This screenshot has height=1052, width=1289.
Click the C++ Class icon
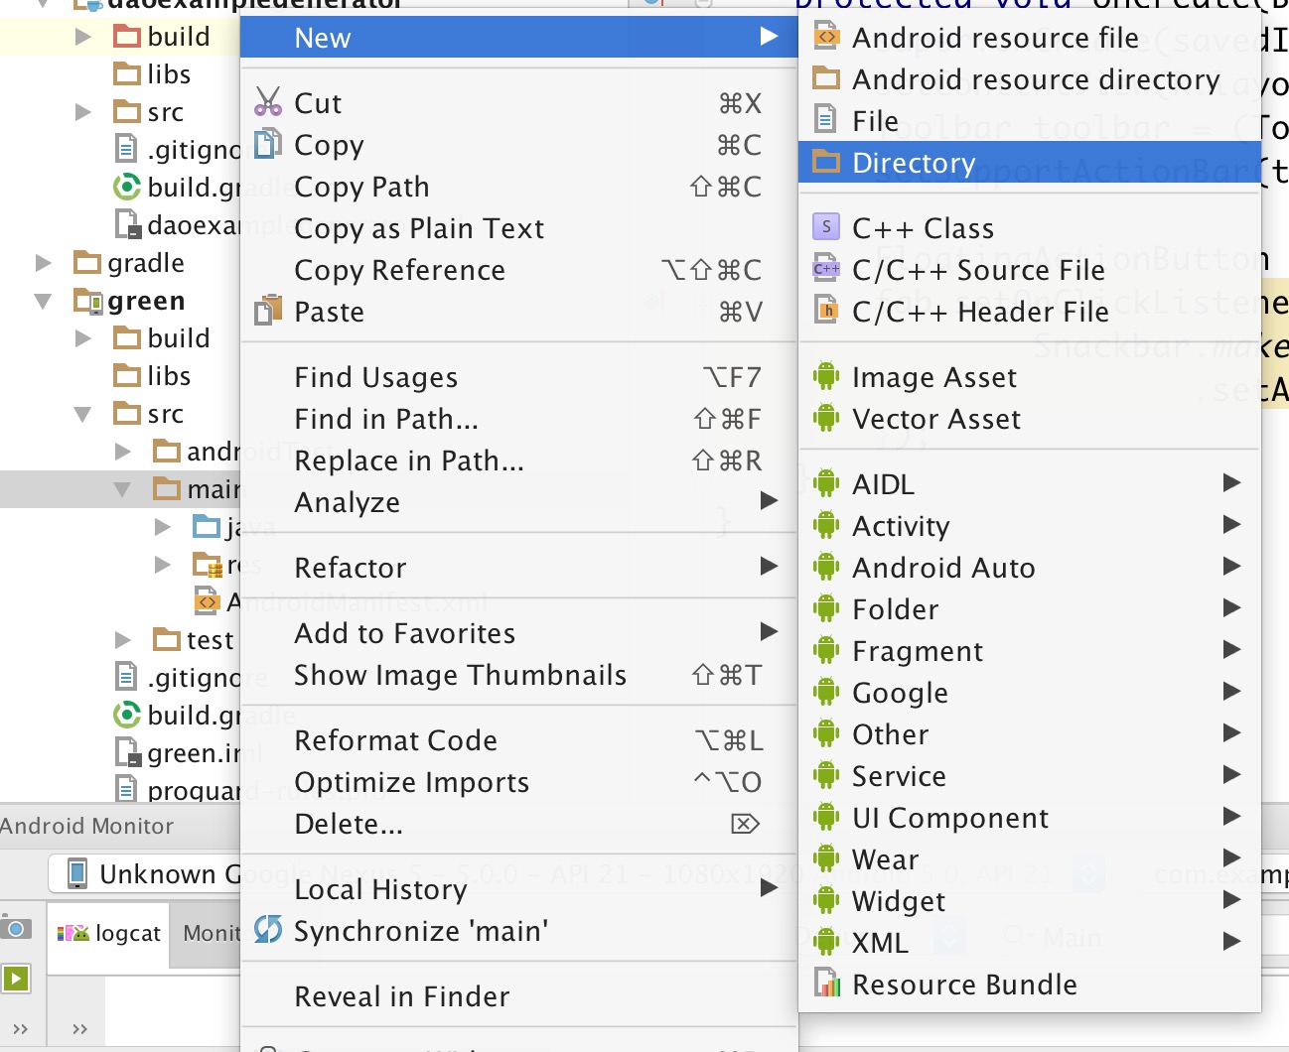click(826, 227)
